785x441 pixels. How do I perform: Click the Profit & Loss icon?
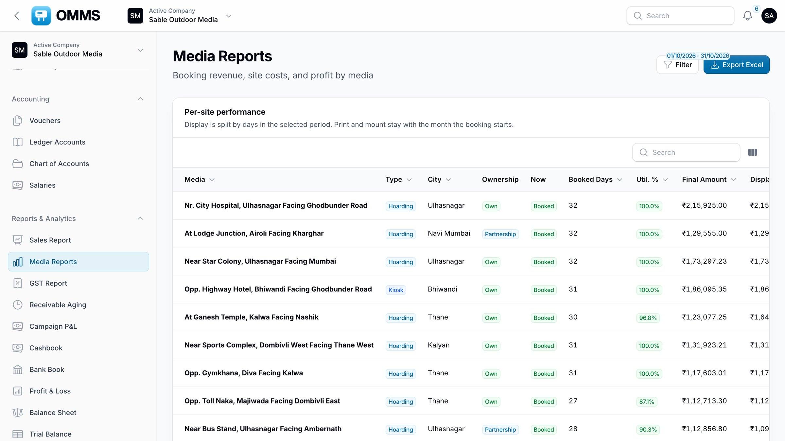[x=18, y=391]
